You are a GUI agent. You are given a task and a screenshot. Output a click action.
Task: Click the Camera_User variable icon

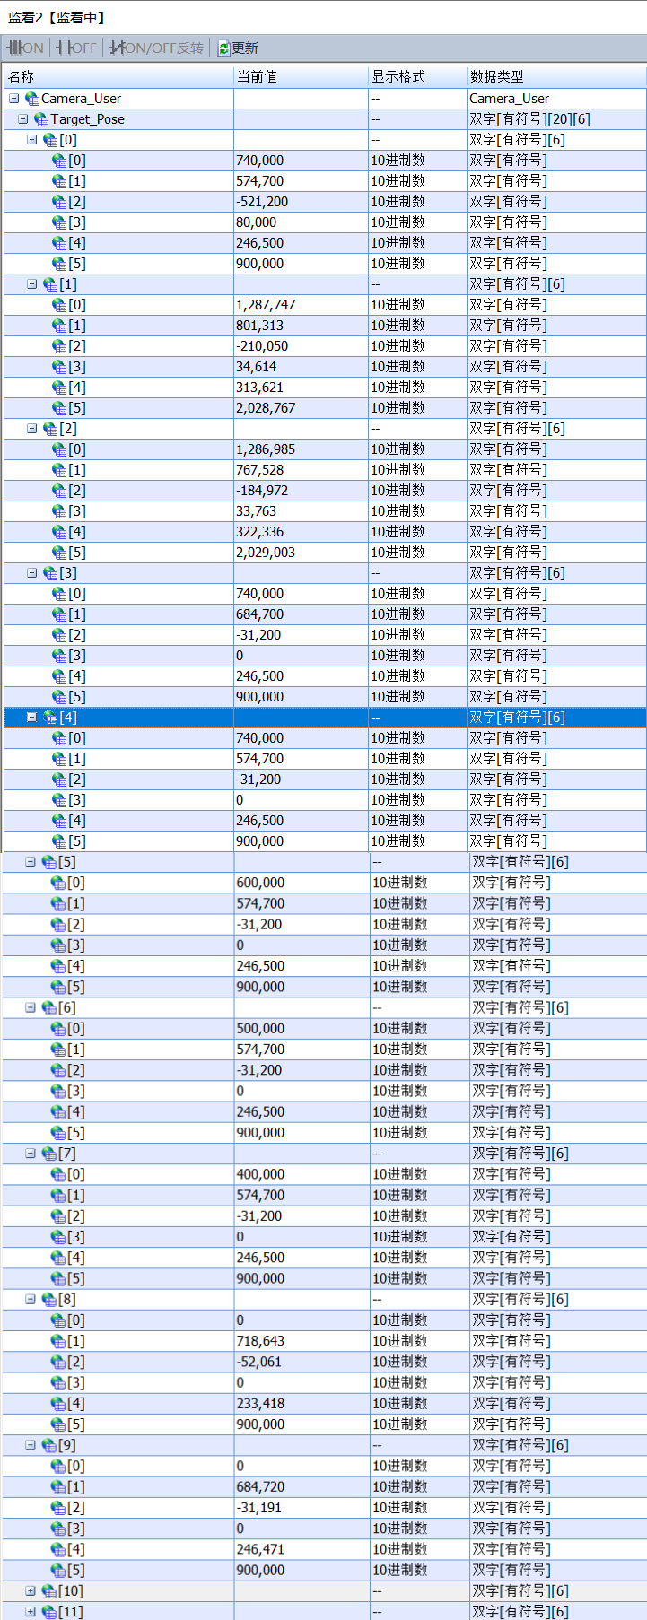click(x=32, y=99)
